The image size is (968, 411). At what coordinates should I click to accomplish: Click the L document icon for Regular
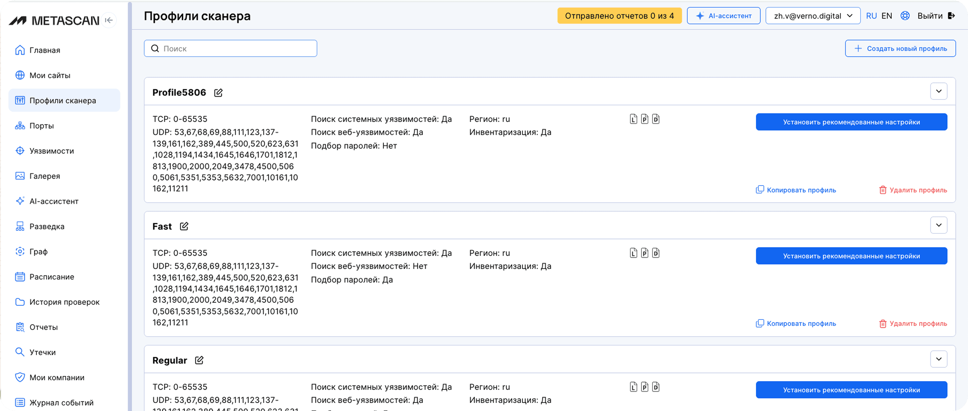tap(634, 387)
